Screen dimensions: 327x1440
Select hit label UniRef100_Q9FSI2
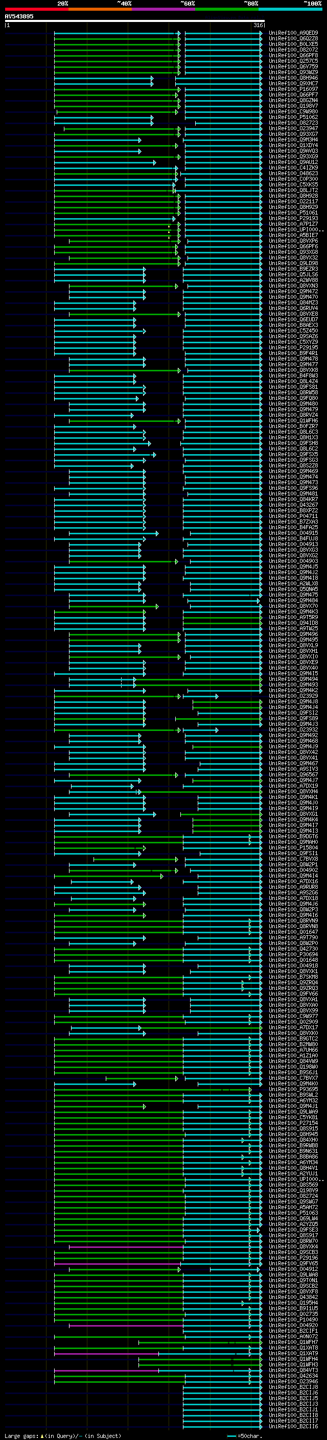293,713
